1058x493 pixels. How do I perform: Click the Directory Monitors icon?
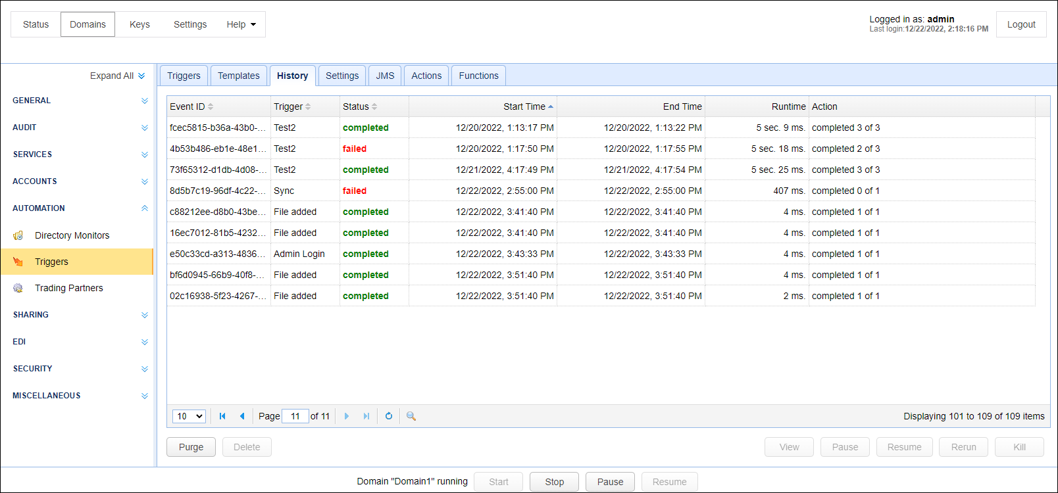18,235
